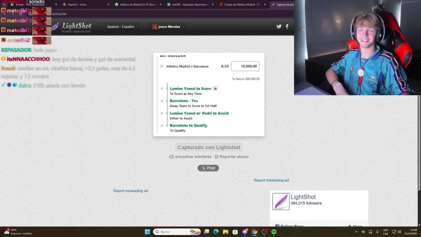Switch to the Captura de pantalla tab
The image size is (421, 237).
(x=282, y=5)
